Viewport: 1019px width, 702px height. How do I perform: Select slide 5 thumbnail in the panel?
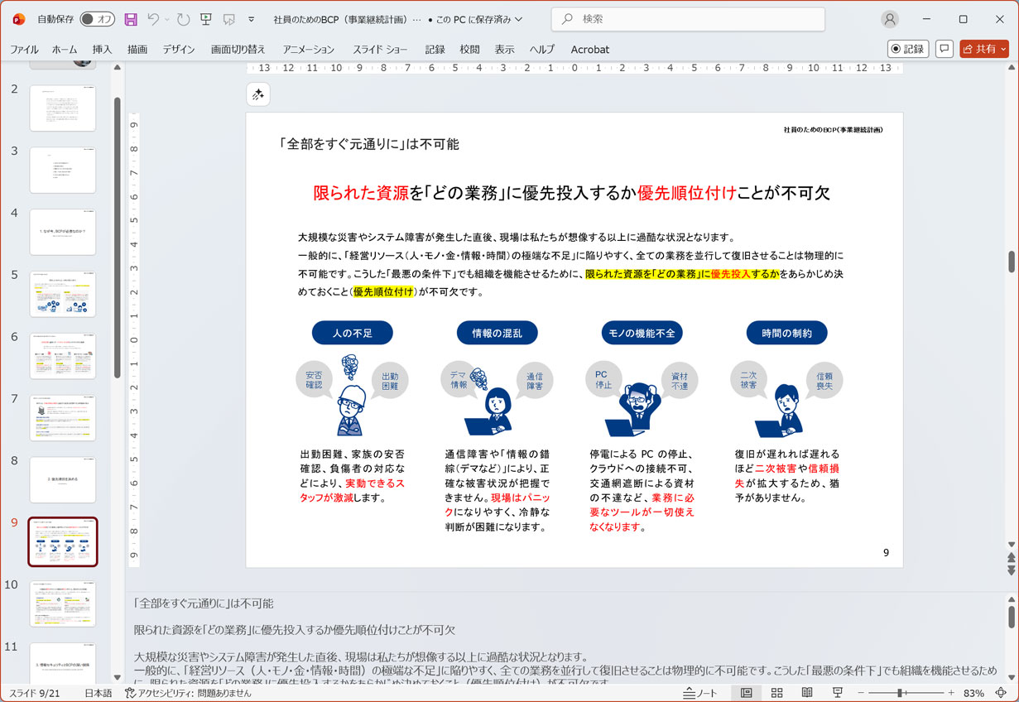(63, 294)
